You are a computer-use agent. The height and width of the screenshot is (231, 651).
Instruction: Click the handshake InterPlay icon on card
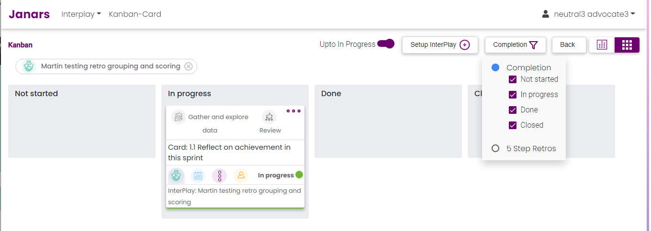coord(177,176)
